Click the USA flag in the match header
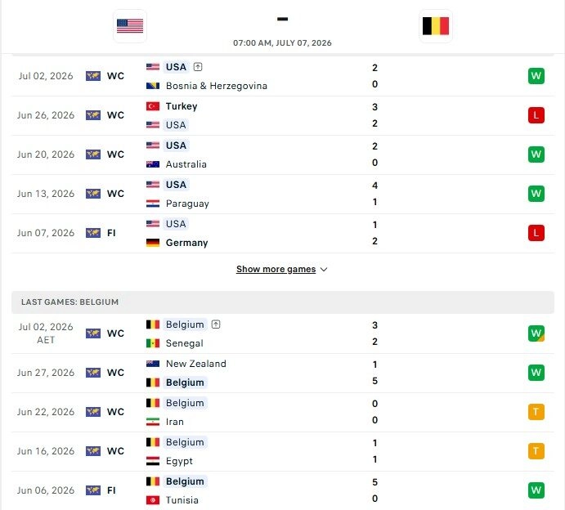This screenshot has width=565, height=510. pyautogui.click(x=130, y=26)
